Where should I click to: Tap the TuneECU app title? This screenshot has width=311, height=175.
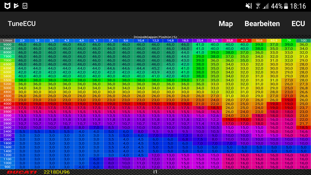22,24
